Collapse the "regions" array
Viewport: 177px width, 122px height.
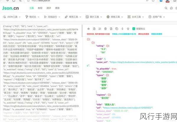tap(109, 95)
